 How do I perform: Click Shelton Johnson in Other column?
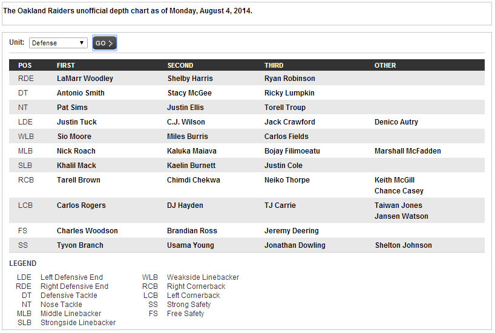pyautogui.click(x=403, y=245)
